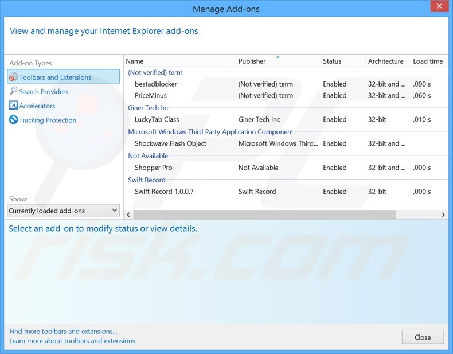Open Find more toolbars and extensions link
This screenshot has width=453, height=354.
[63, 331]
